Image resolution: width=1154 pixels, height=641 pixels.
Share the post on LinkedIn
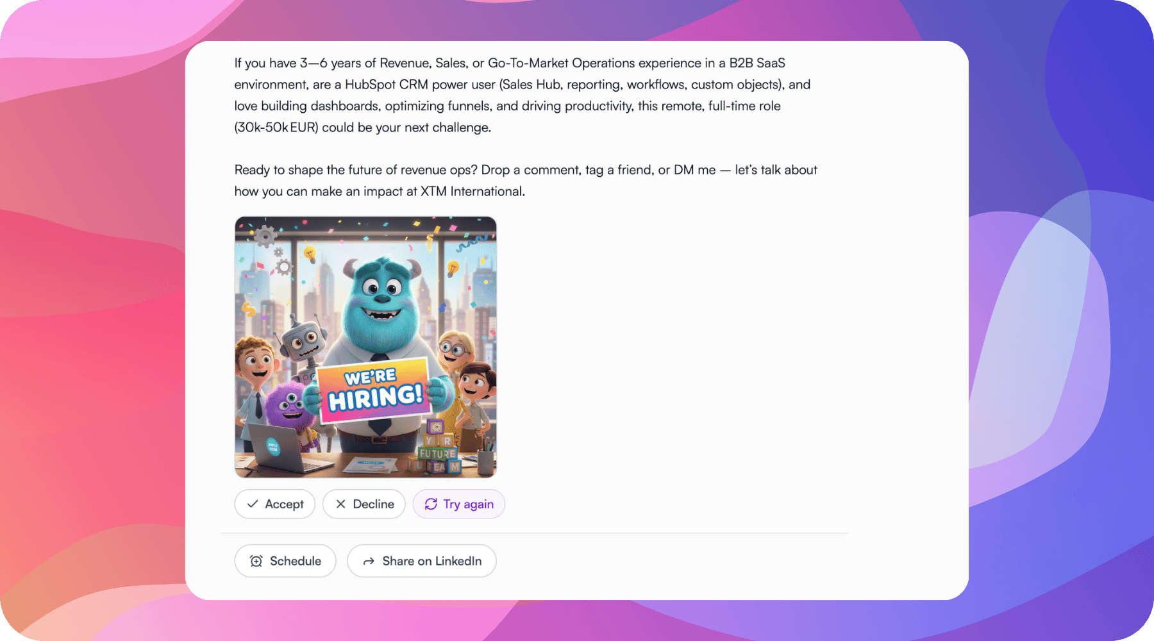coord(422,561)
